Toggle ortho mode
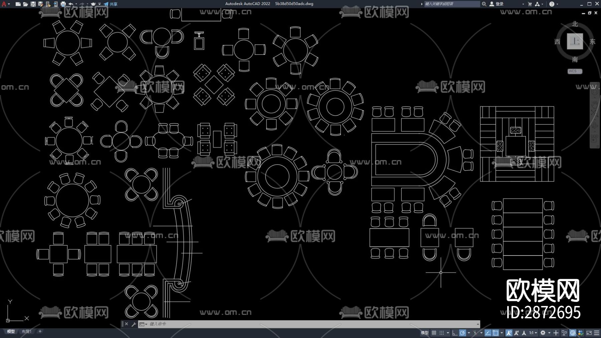 455,333
